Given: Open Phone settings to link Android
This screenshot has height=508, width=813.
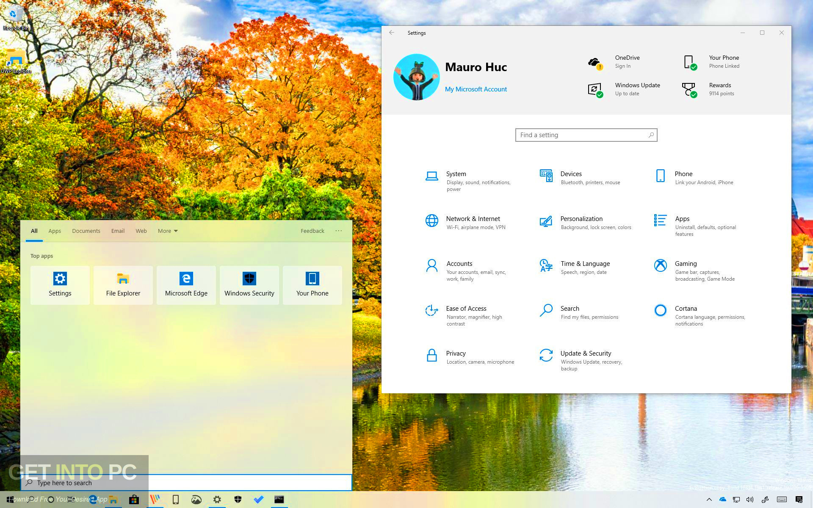Looking at the screenshot, I should point(694,178).
